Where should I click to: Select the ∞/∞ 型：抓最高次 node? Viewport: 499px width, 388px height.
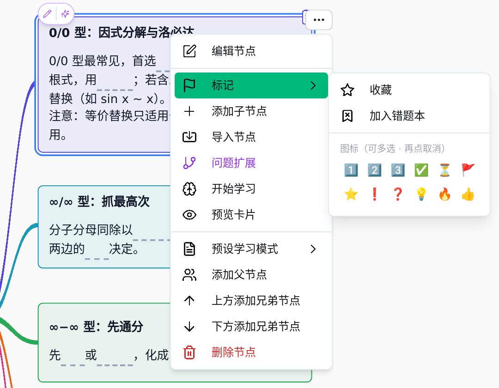[104, 227]
